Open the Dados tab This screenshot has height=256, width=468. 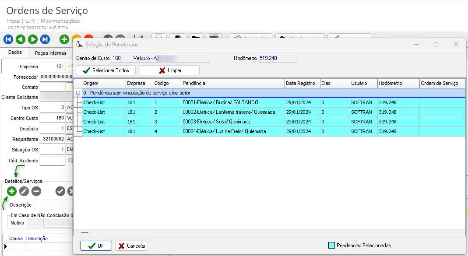point(15,53)
